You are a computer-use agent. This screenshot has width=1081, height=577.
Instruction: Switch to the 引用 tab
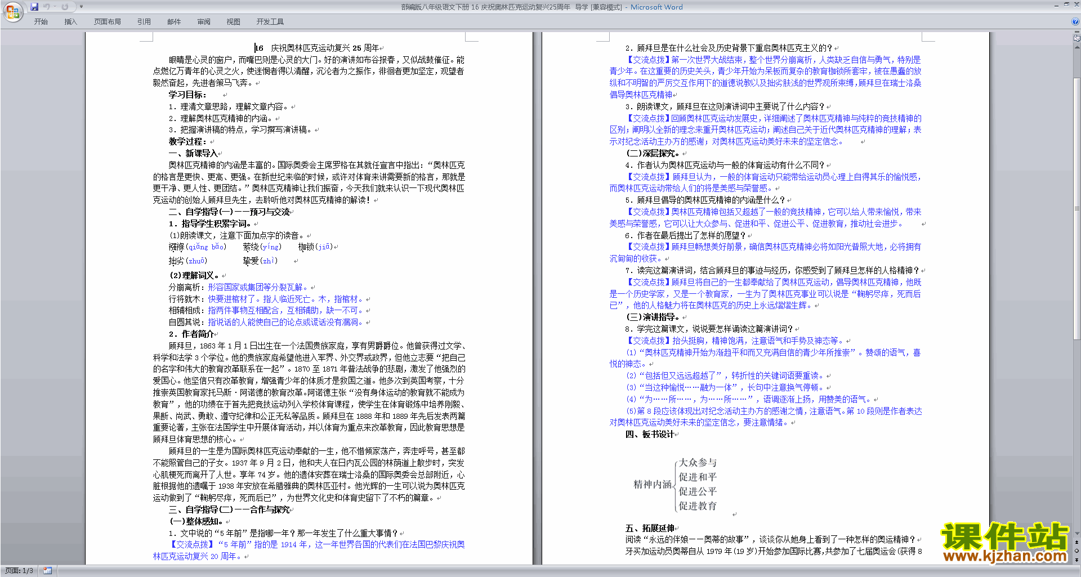(x=144, y=22)
